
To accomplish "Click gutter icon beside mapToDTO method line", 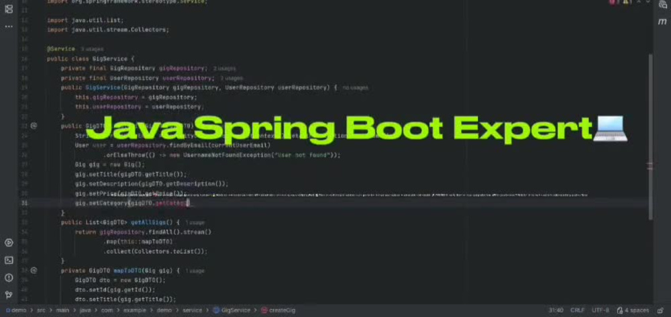I will (34, 270).
